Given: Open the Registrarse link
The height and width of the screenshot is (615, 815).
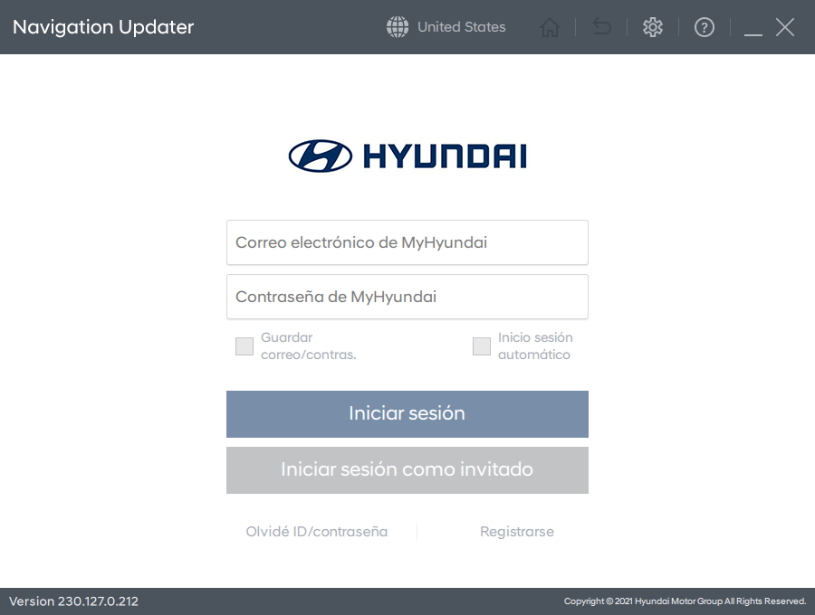Looking at the screenshot, I should pos(517,532).
